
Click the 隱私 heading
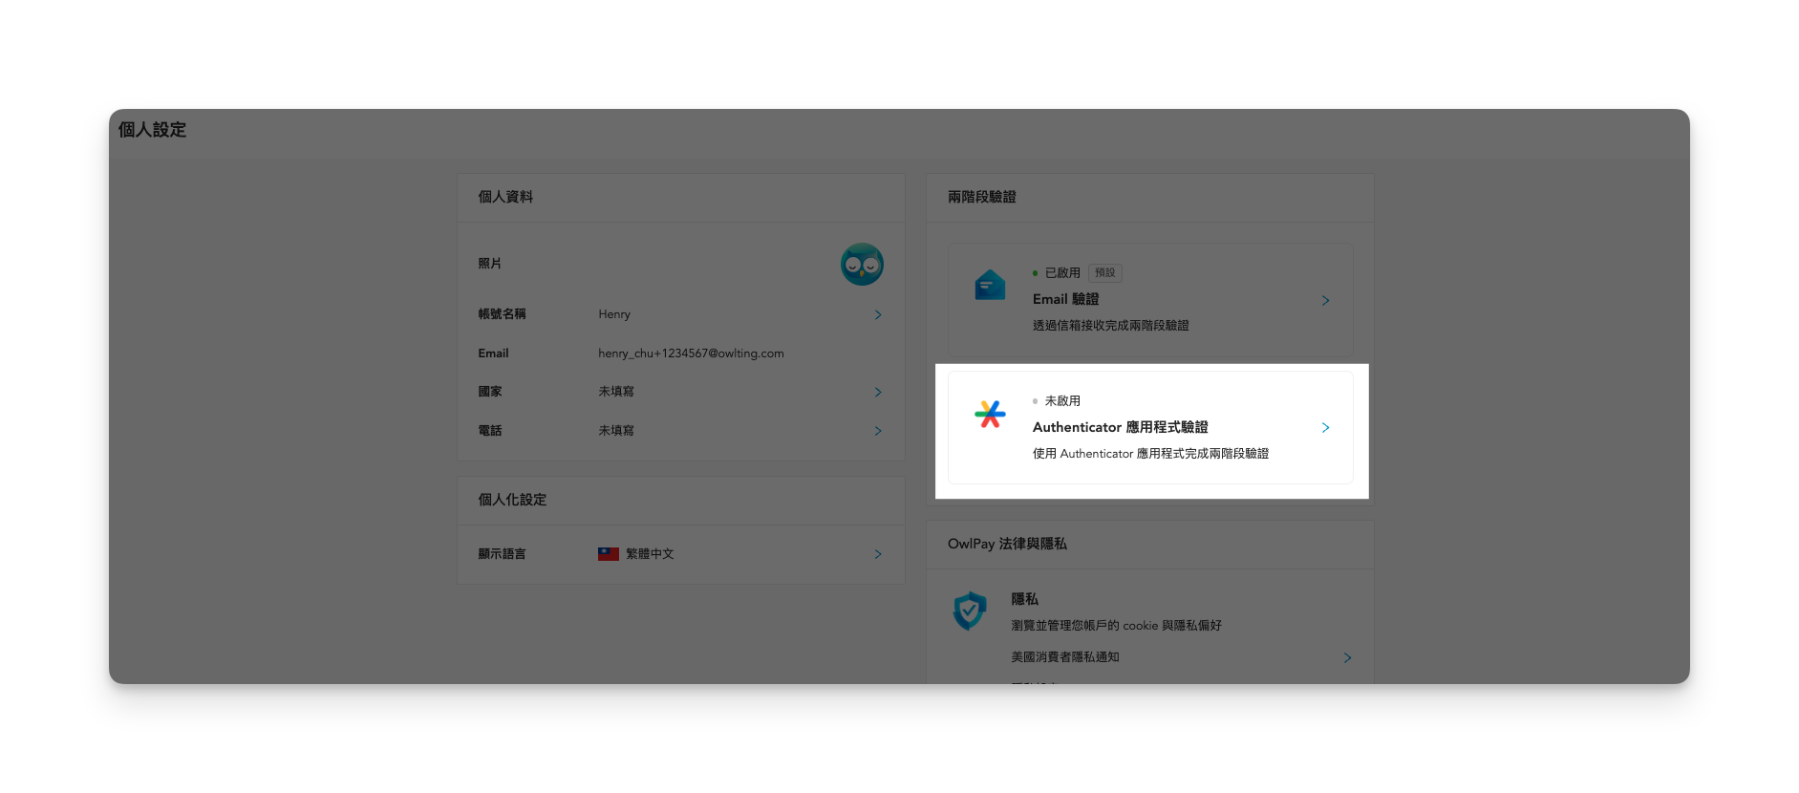click(x=1024, y=599)
